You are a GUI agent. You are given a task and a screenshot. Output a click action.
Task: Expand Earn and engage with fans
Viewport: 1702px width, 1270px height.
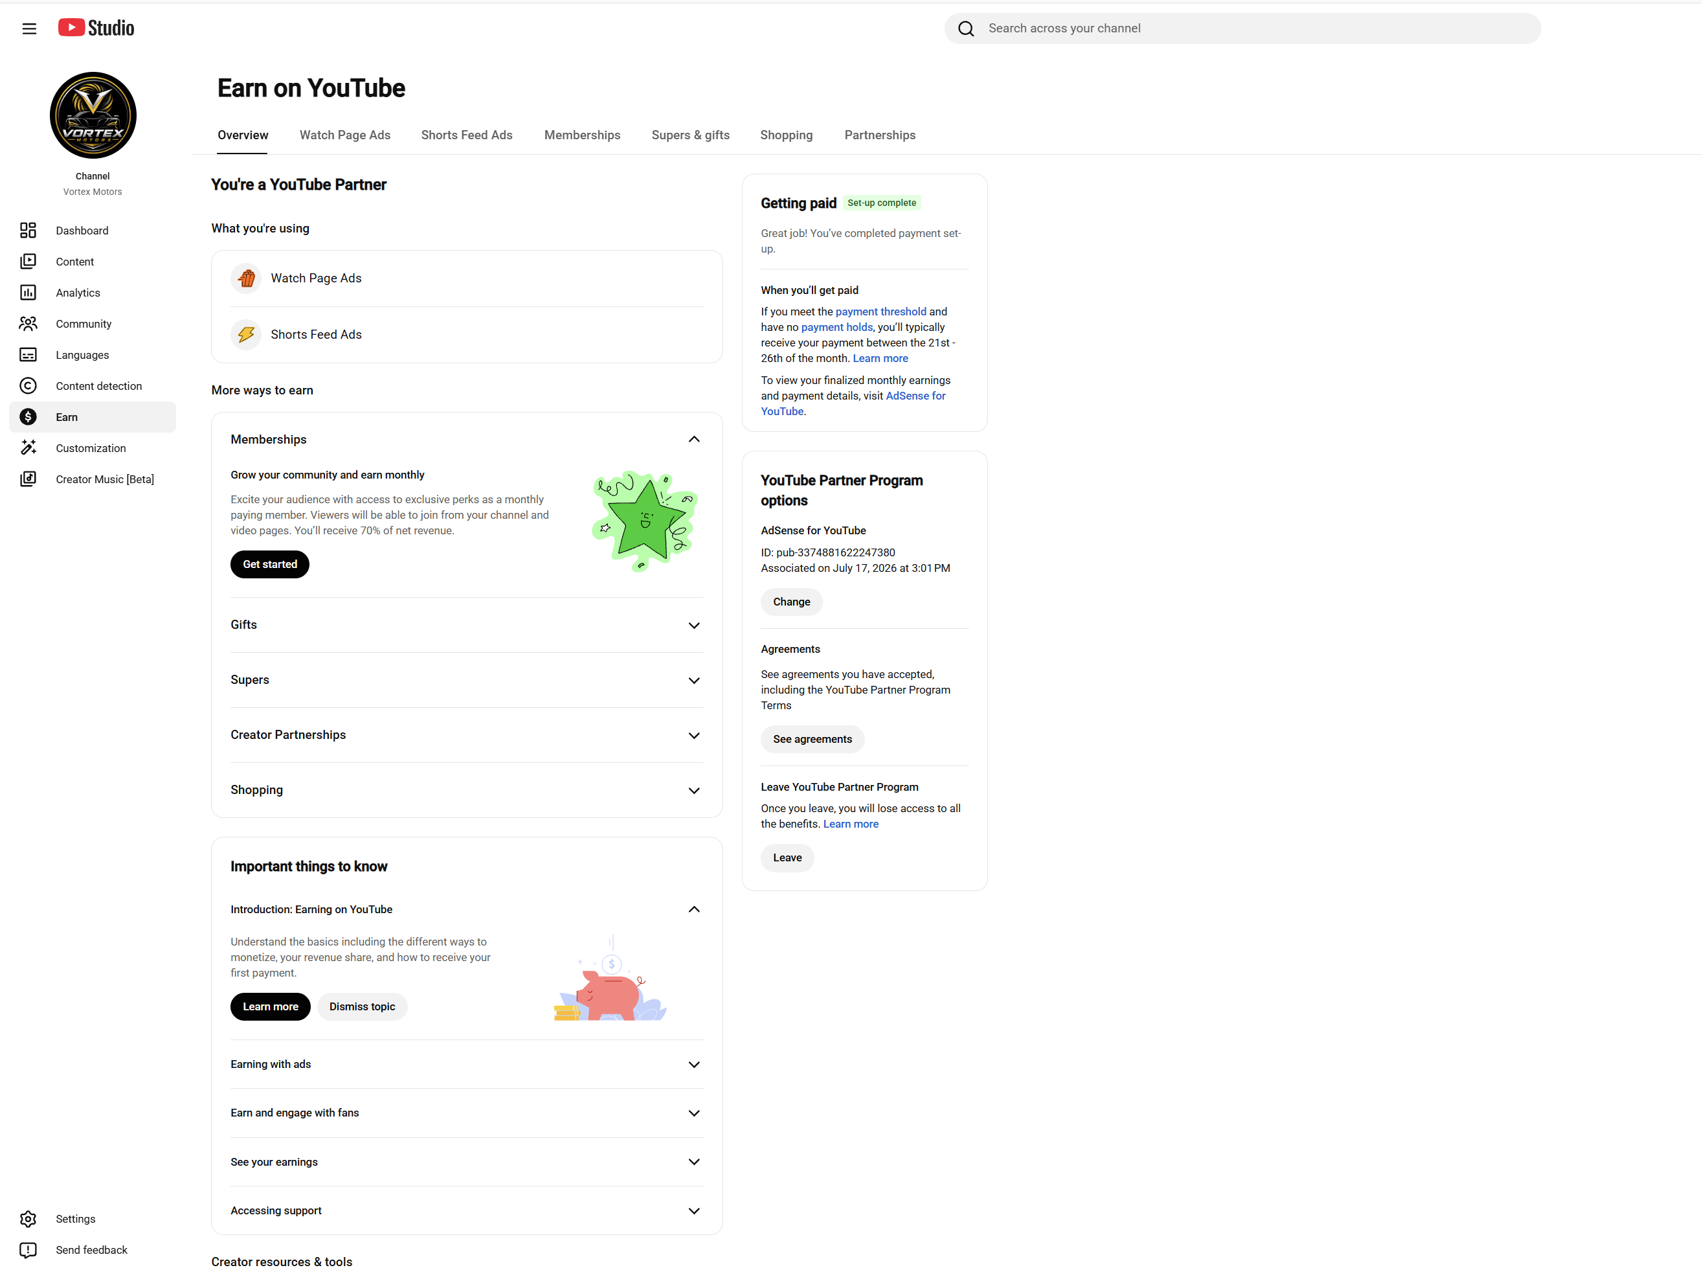pyautogui.click(x=694, y=1113)
